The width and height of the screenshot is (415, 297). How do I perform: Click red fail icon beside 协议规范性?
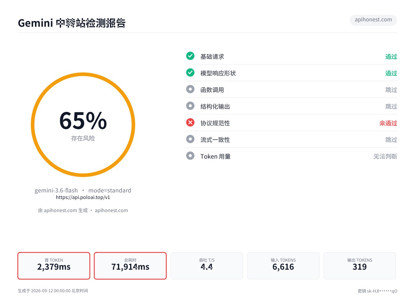click(190, 122)
